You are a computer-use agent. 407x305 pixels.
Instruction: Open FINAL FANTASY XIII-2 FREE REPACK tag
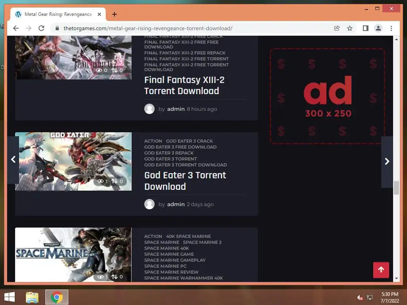tap(185, 53)
